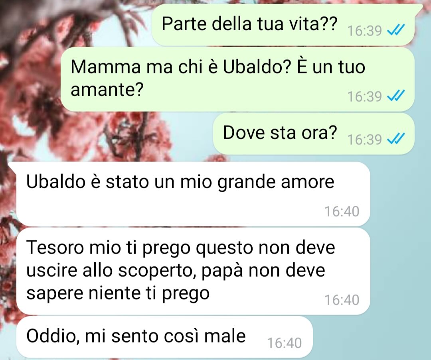Select 'Ubaldo è stato un mio grande amore' message
Screen dimensions: 431x360
point(193,194)
